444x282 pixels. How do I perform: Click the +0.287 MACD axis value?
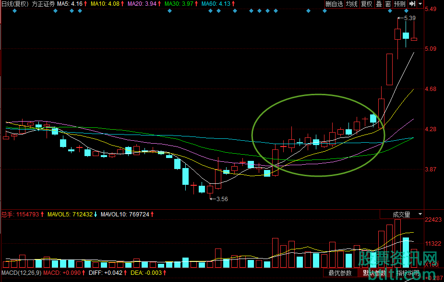[434, 279]
